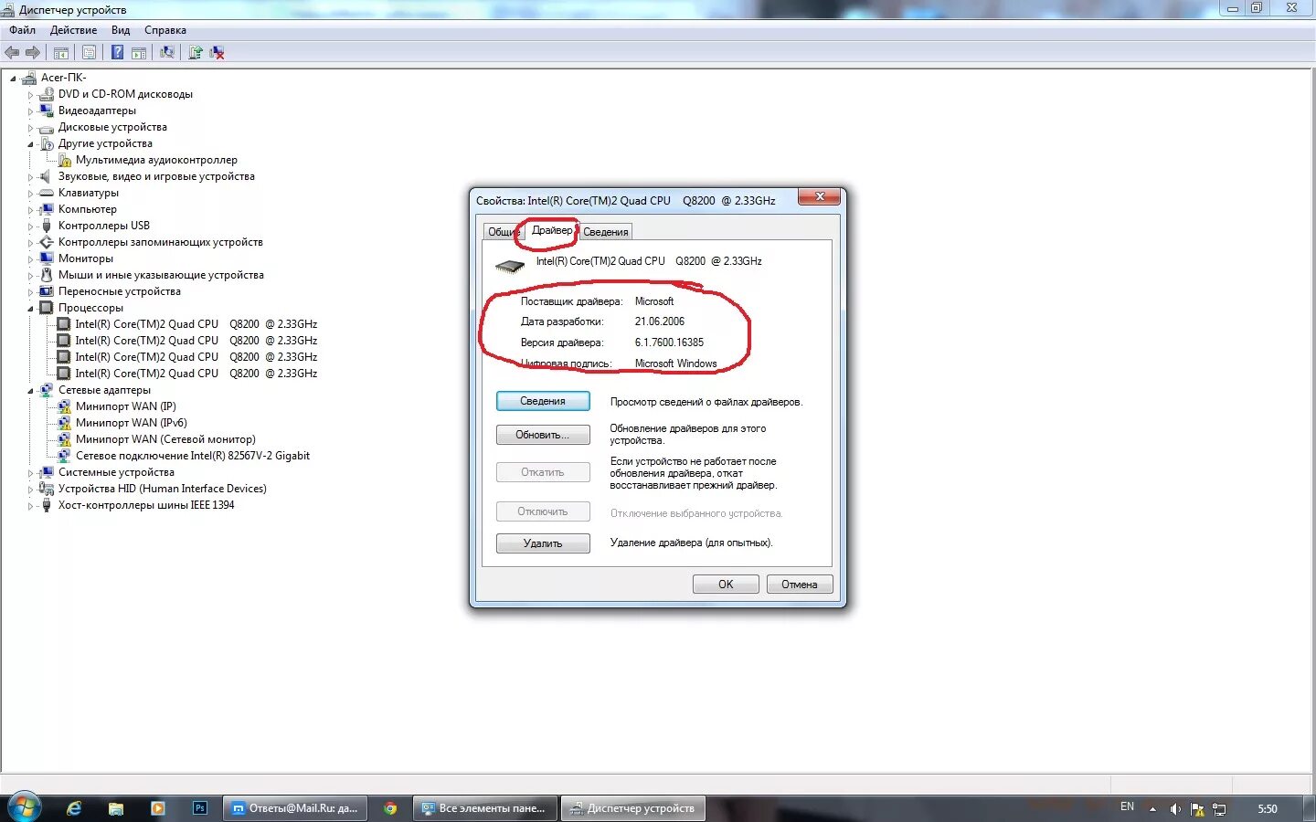Open the media player taskbar icon
The height and width of the screenshot is (822, 1316).
point(157,808)
